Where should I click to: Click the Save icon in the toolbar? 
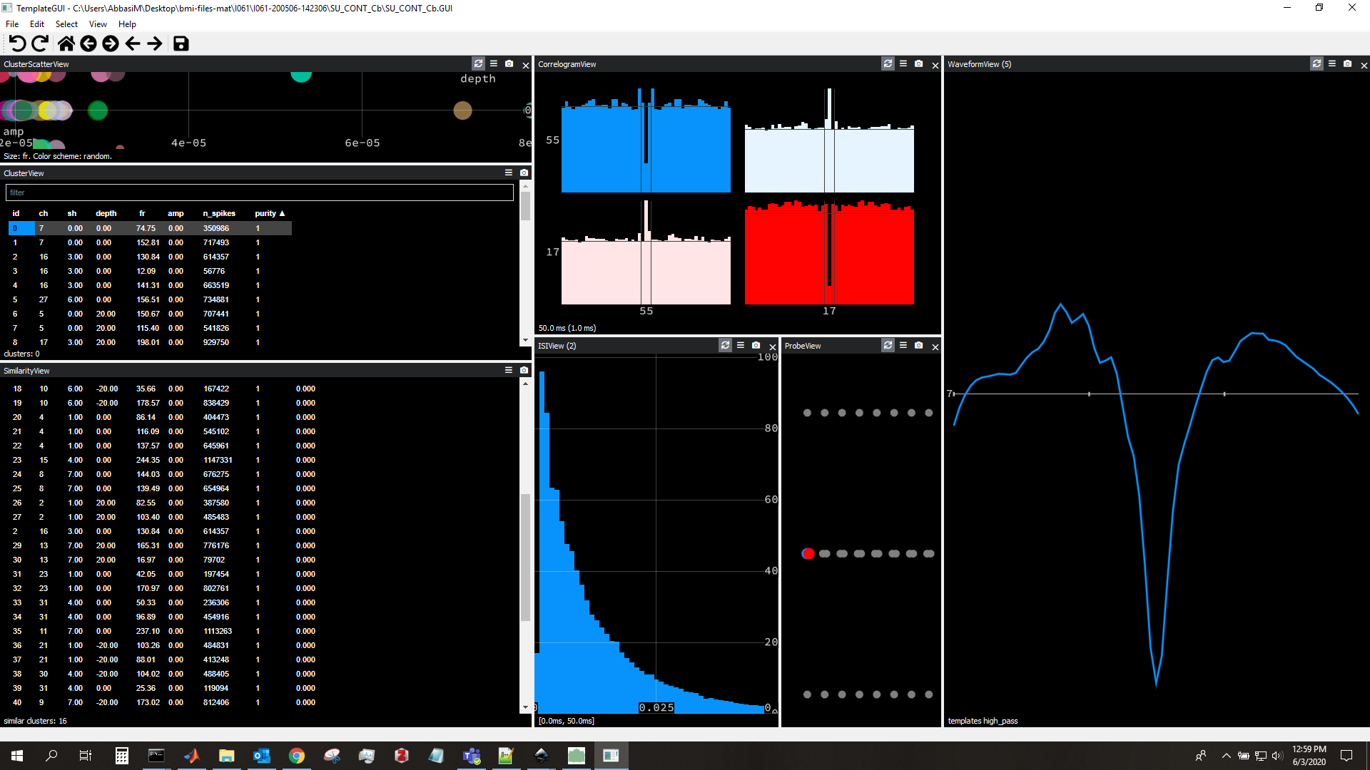point(181,43)
